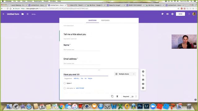Image resolution: width=198 pixels, height=111 pixels.
Task: Click the presenter webcam thumbnail
Action: (184, 42)
